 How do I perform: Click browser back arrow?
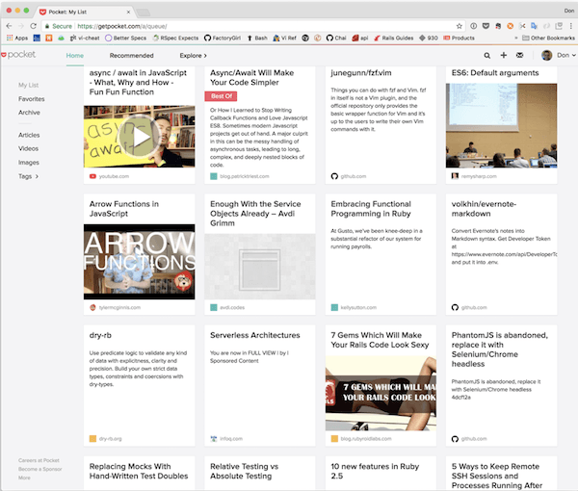[9, 26]
